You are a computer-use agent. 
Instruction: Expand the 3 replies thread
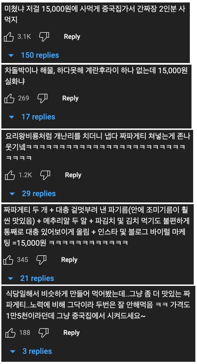(31, 351)
